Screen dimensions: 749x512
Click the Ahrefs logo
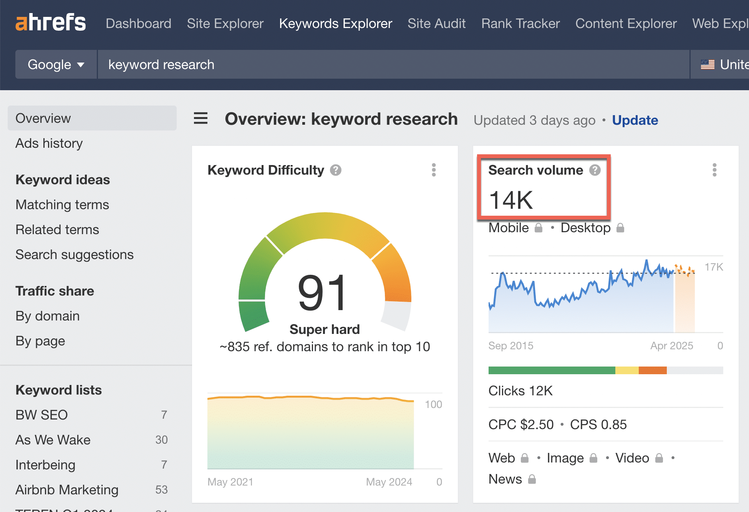(x=50, y=23)
